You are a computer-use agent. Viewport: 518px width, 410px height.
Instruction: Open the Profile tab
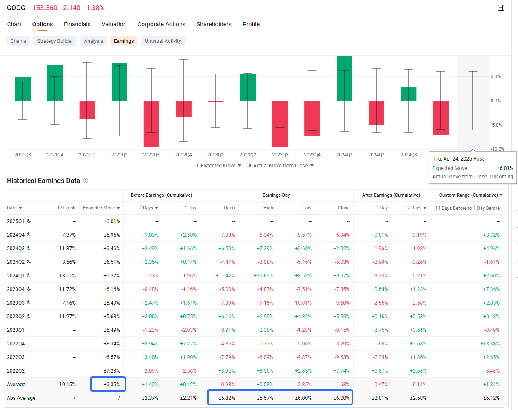(x=251, y=24)
